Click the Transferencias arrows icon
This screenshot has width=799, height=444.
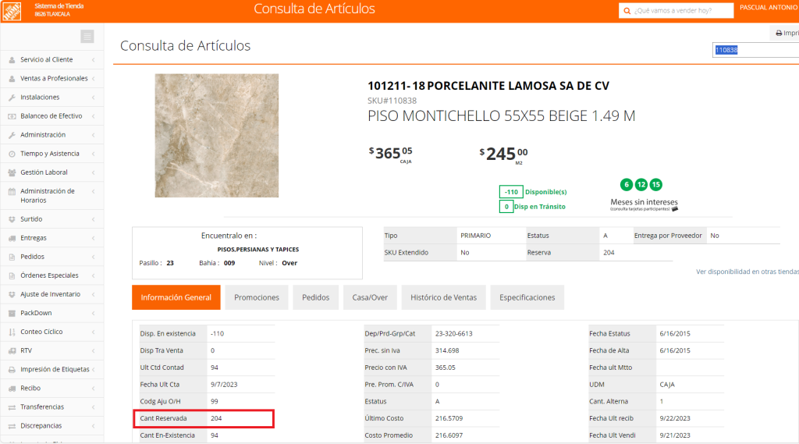tap(12, 407)
